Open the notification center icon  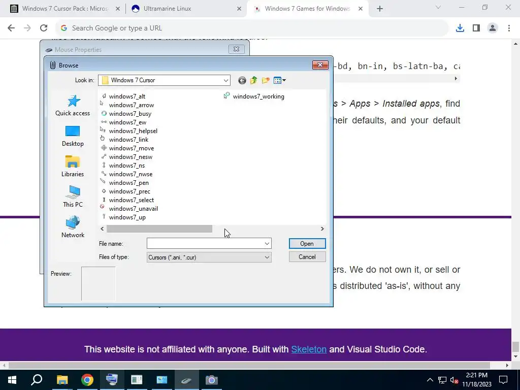(503, 380)
